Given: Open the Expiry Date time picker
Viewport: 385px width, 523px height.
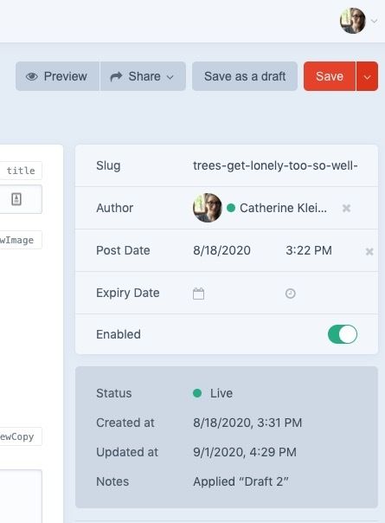Looking at the screenshot, I should click(291, 294).
